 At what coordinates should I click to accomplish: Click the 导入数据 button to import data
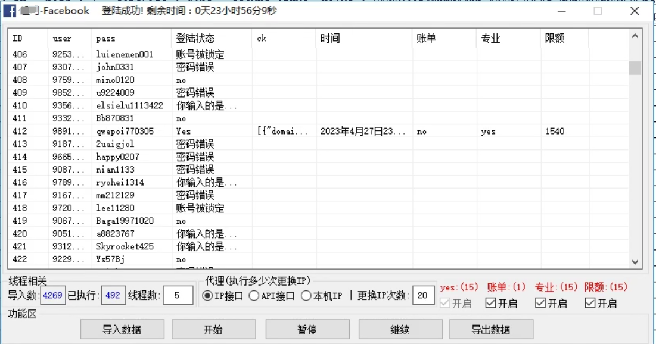[x=122, y=329]
